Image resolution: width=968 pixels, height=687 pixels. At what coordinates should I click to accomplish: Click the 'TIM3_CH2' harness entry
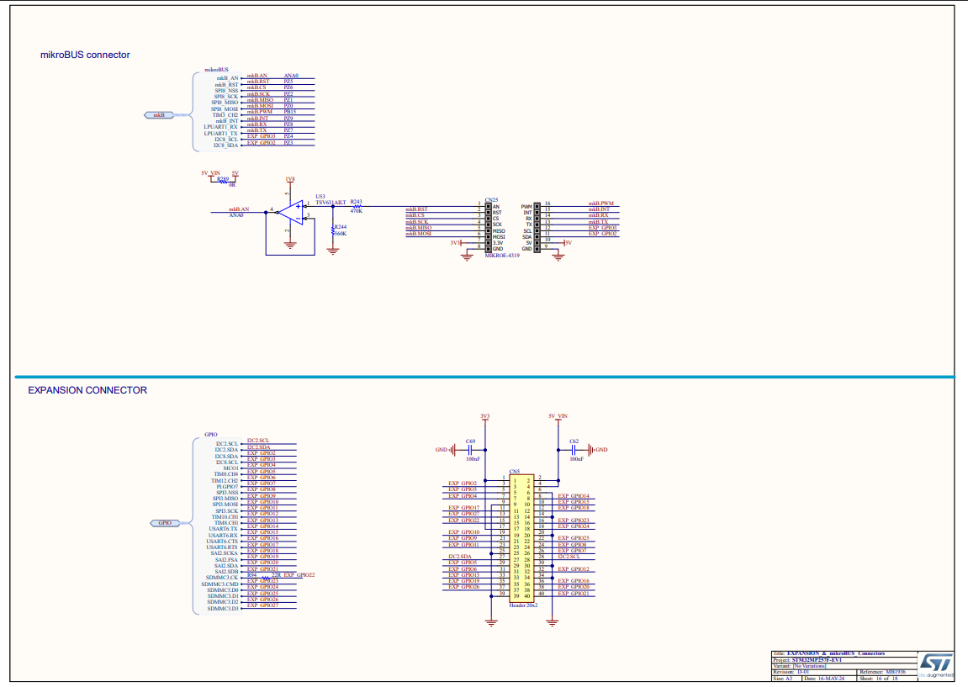pyautogui.click(x=225, y=115)
